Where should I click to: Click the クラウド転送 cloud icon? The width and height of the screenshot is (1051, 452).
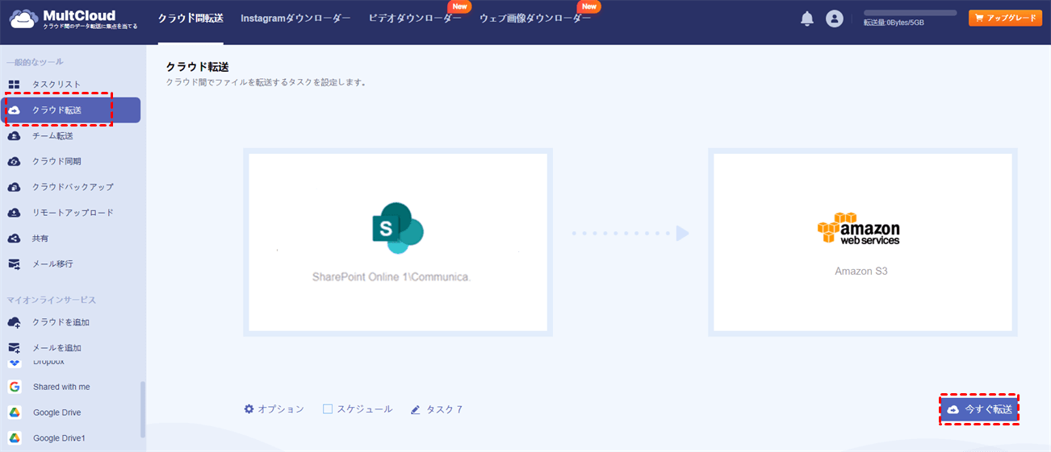(x=14, y=110)
